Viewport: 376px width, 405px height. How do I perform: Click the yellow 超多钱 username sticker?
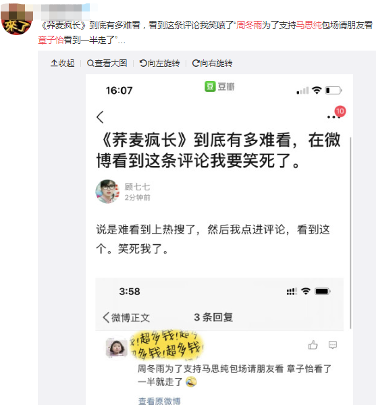167,344
